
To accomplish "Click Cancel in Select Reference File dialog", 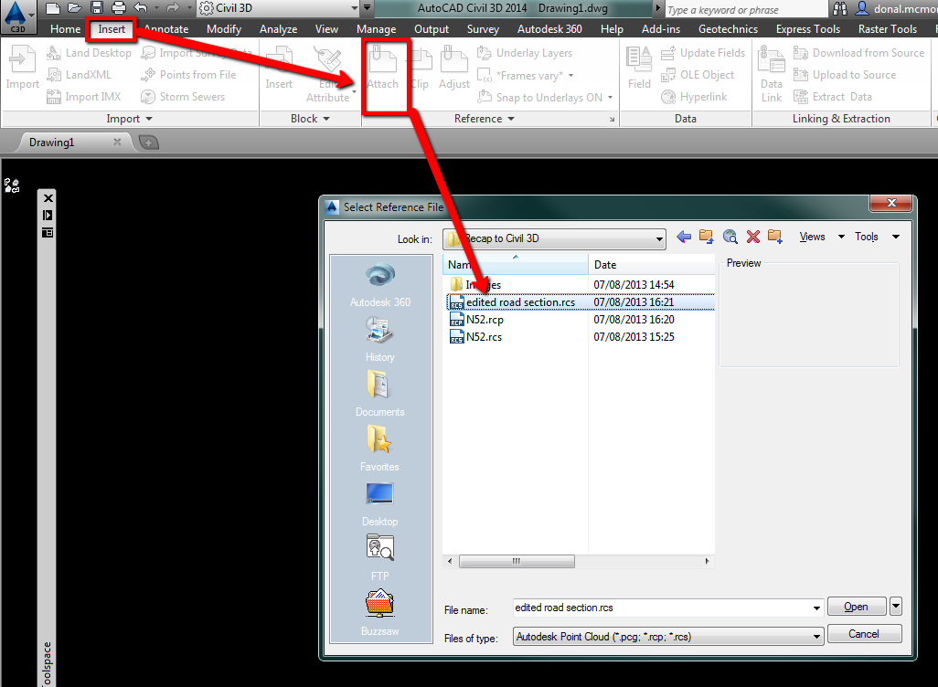I will coord(864,634).
